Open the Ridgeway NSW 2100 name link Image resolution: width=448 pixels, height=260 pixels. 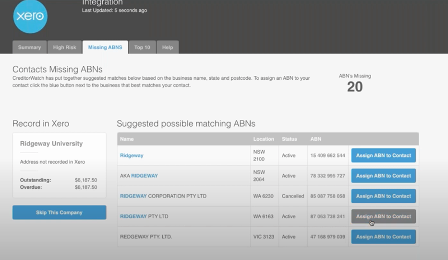132,155
